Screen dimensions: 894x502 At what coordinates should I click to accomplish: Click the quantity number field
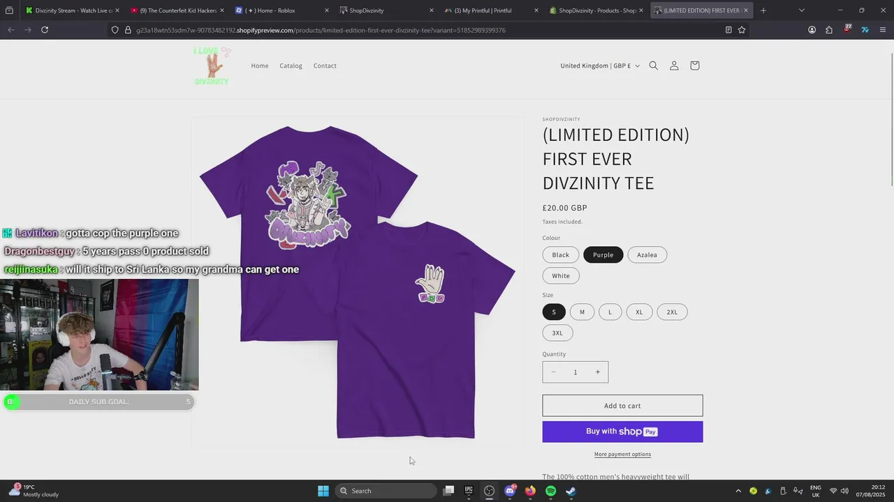pos(575,372)
